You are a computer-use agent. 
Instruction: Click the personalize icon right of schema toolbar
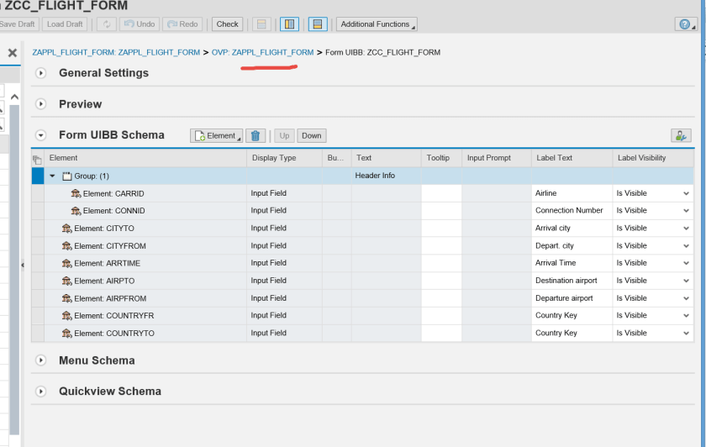[x=681, y=135]
